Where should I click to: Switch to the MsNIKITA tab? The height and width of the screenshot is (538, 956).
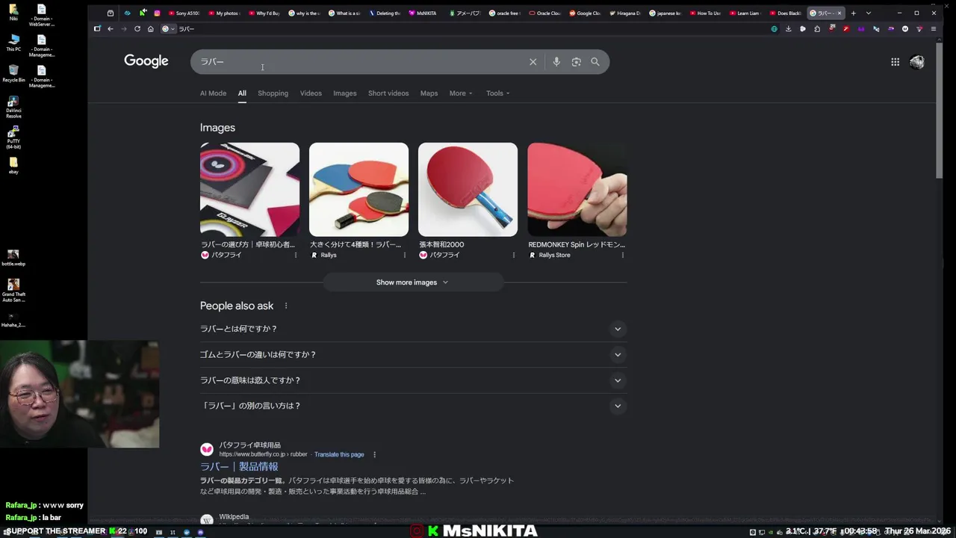[x=424, y=13]
